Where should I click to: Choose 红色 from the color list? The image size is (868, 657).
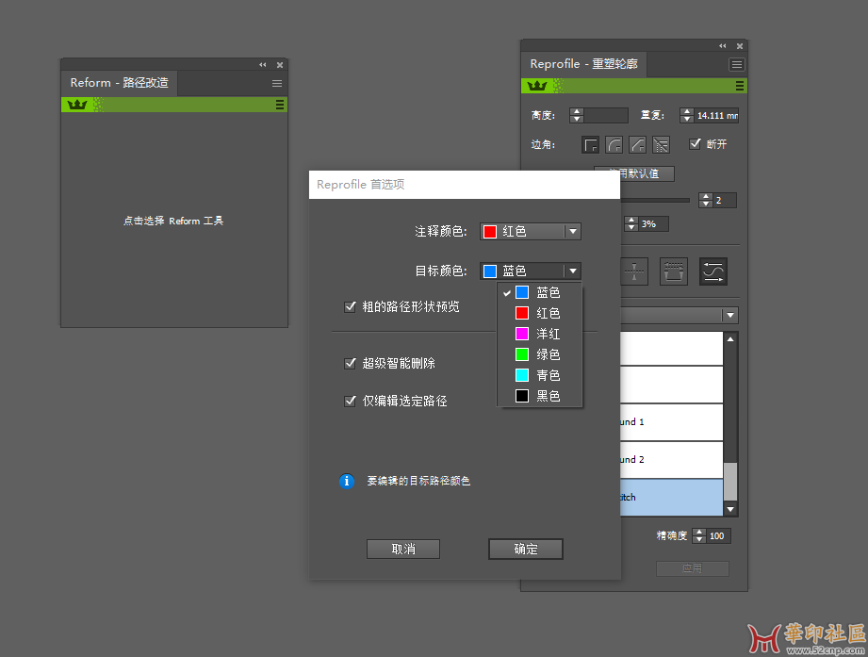point(540,313)
